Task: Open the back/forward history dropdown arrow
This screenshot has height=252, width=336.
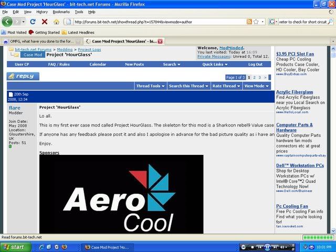Action: 23,22
